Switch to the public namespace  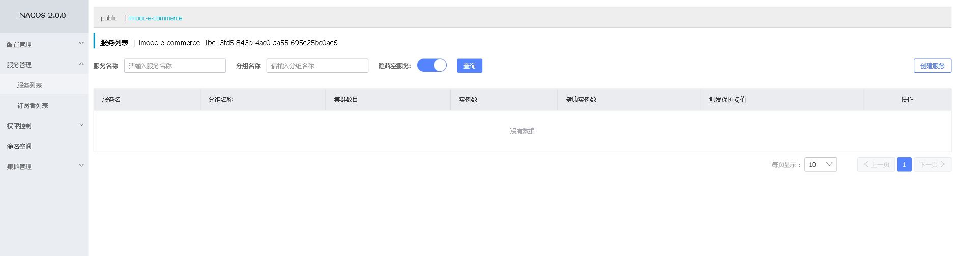point(108,18)
